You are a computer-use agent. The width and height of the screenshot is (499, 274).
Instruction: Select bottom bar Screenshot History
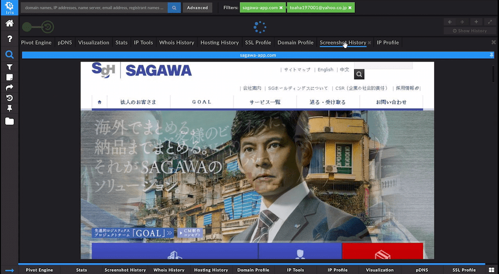125,270
